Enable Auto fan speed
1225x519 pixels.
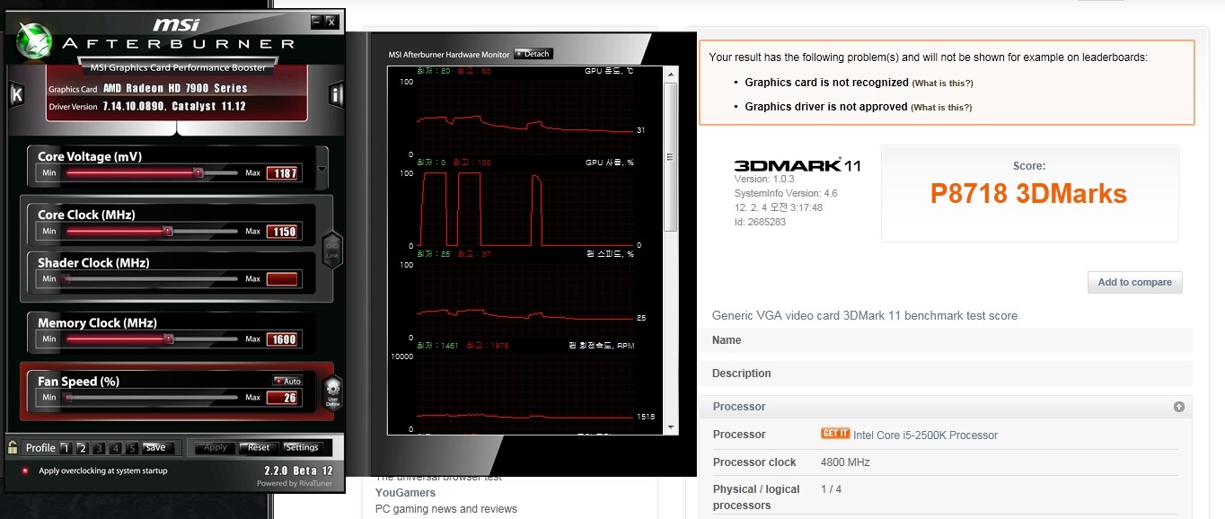coord(287,381)
